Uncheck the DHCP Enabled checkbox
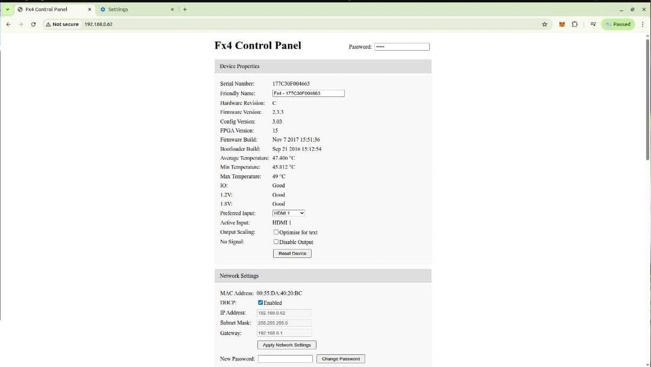651x367 pixels. pyautogui.click(x=260, y=303)
